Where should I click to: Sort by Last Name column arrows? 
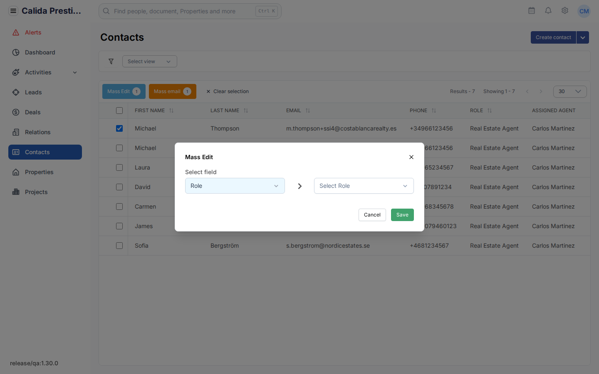point(246,111)
